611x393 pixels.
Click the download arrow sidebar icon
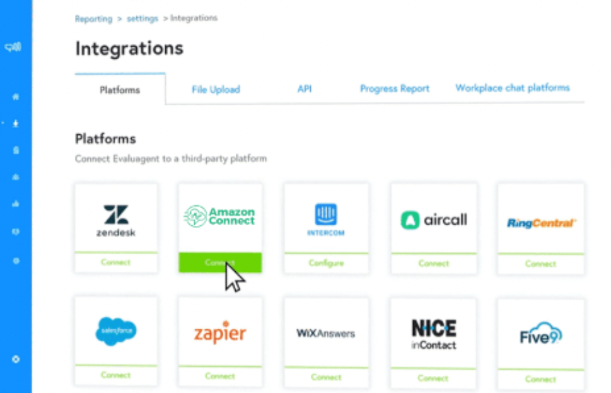[x=16, y=124]
